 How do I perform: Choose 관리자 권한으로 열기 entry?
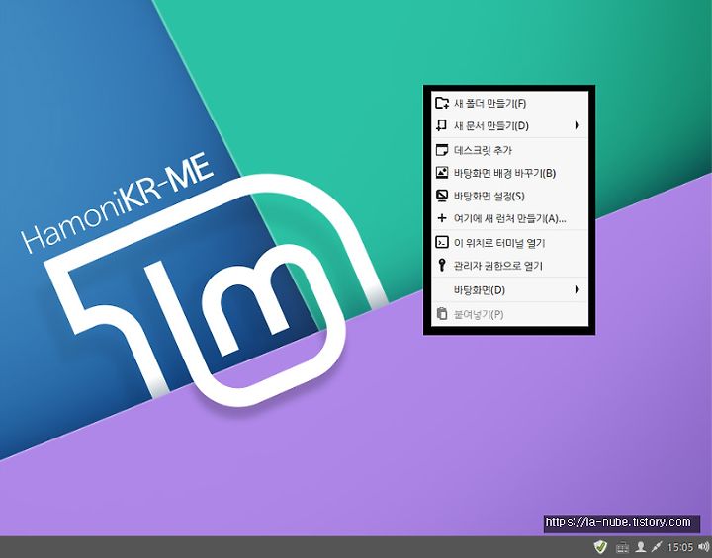coord(509,266)
